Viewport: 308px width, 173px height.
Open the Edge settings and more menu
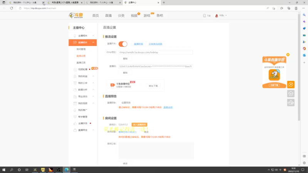[303, 8]
